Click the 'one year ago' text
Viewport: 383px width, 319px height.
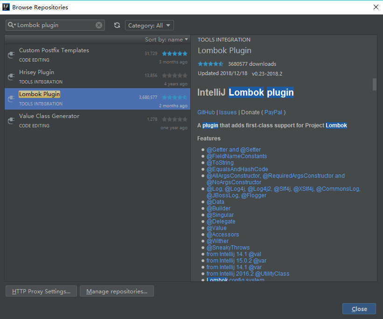pyautogui.click(x=174, y=128)
